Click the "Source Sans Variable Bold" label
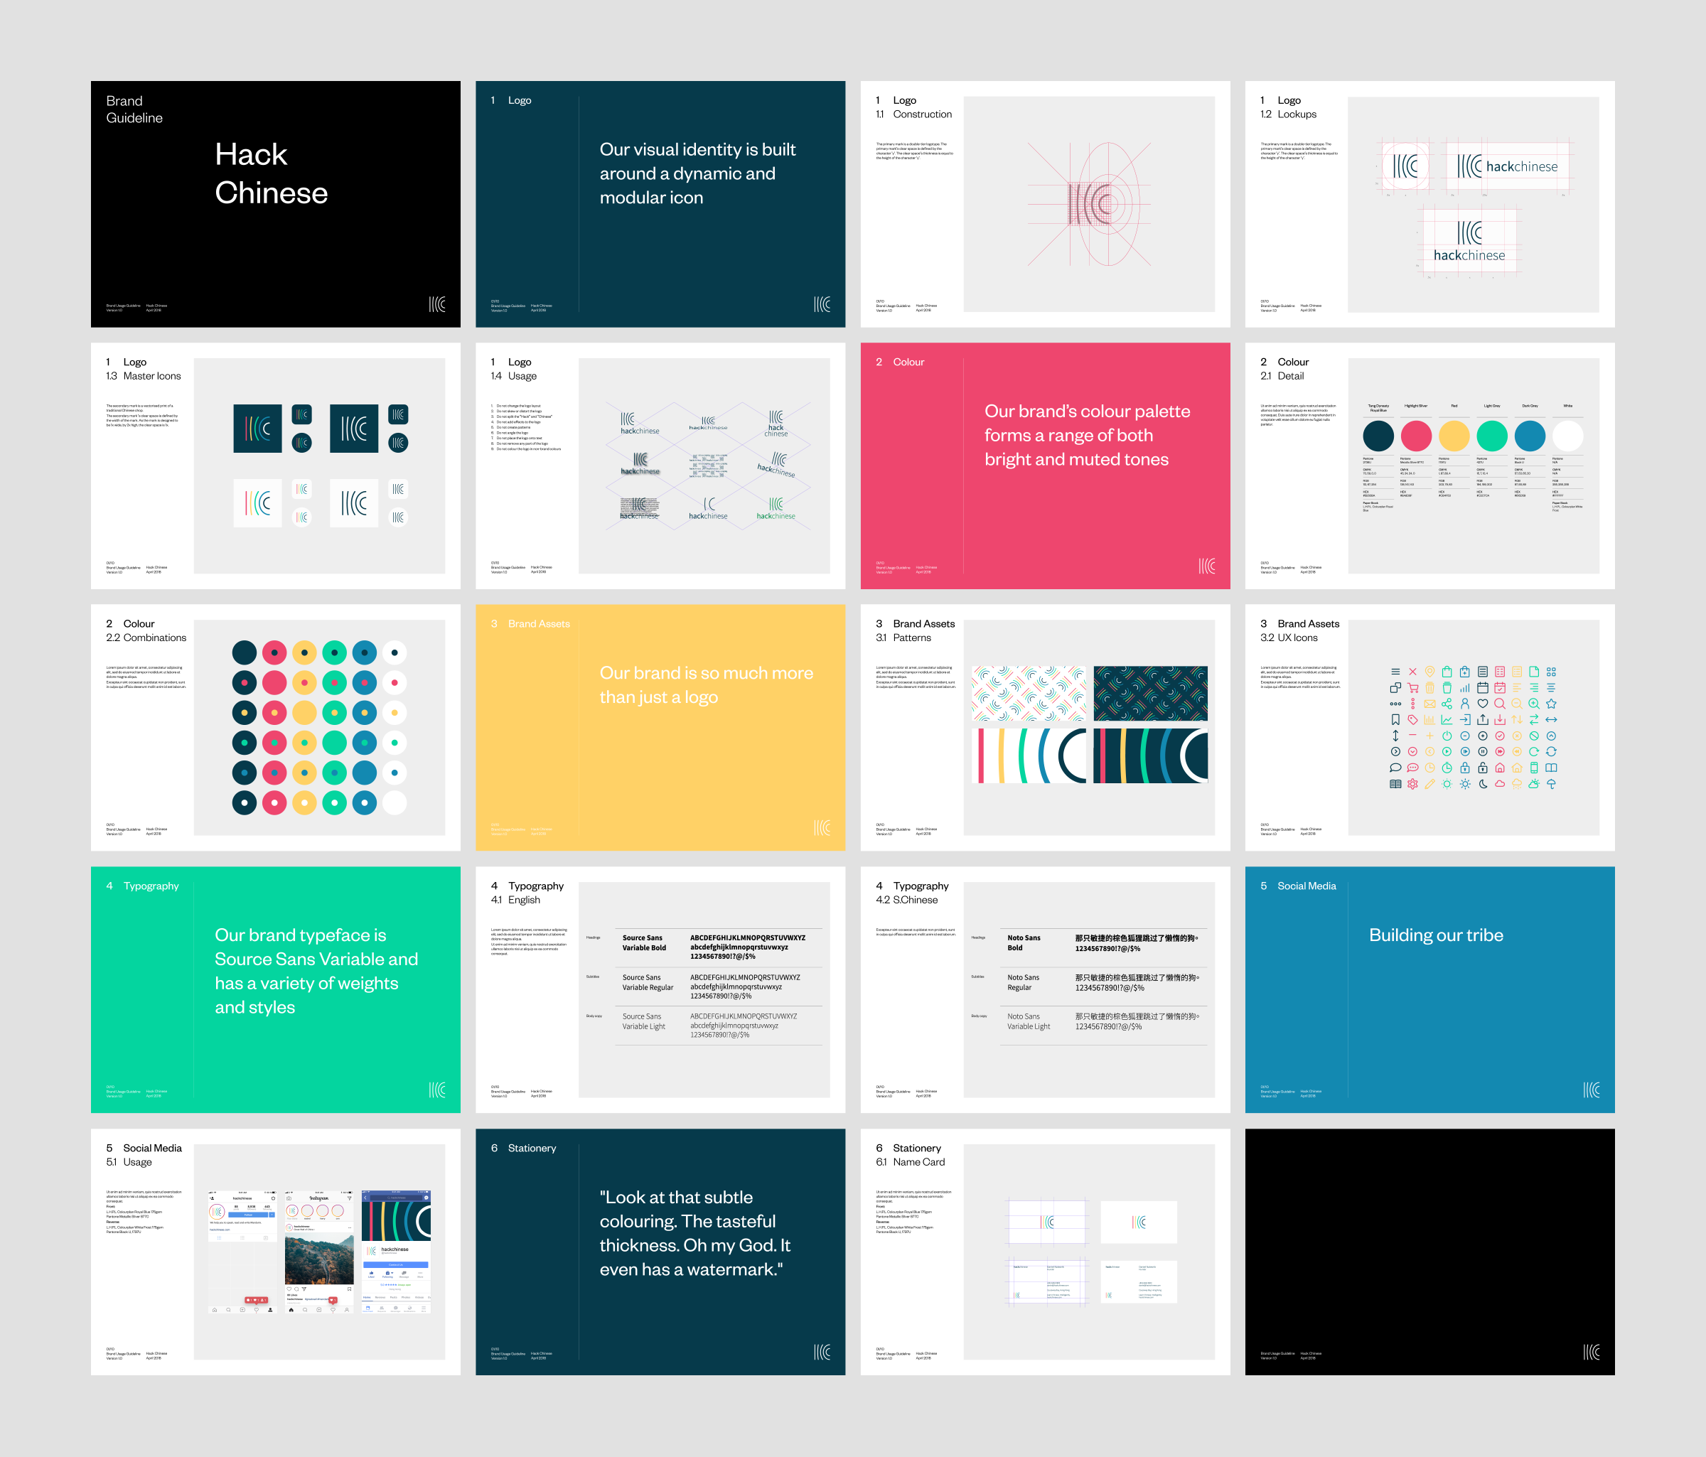Image resolution: width=1706 pixels, height=1457 pixels. (644, 942)
